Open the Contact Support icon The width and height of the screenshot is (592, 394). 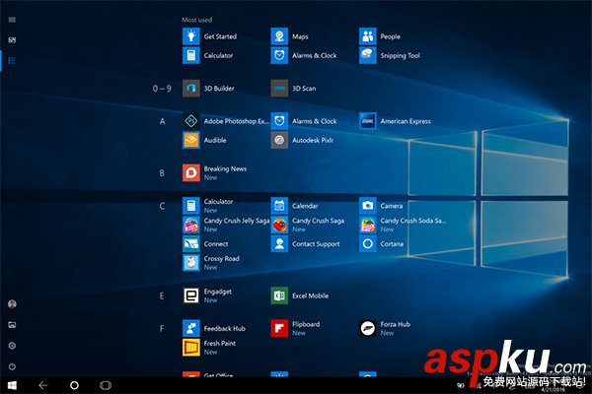click(x=279, y=244)
